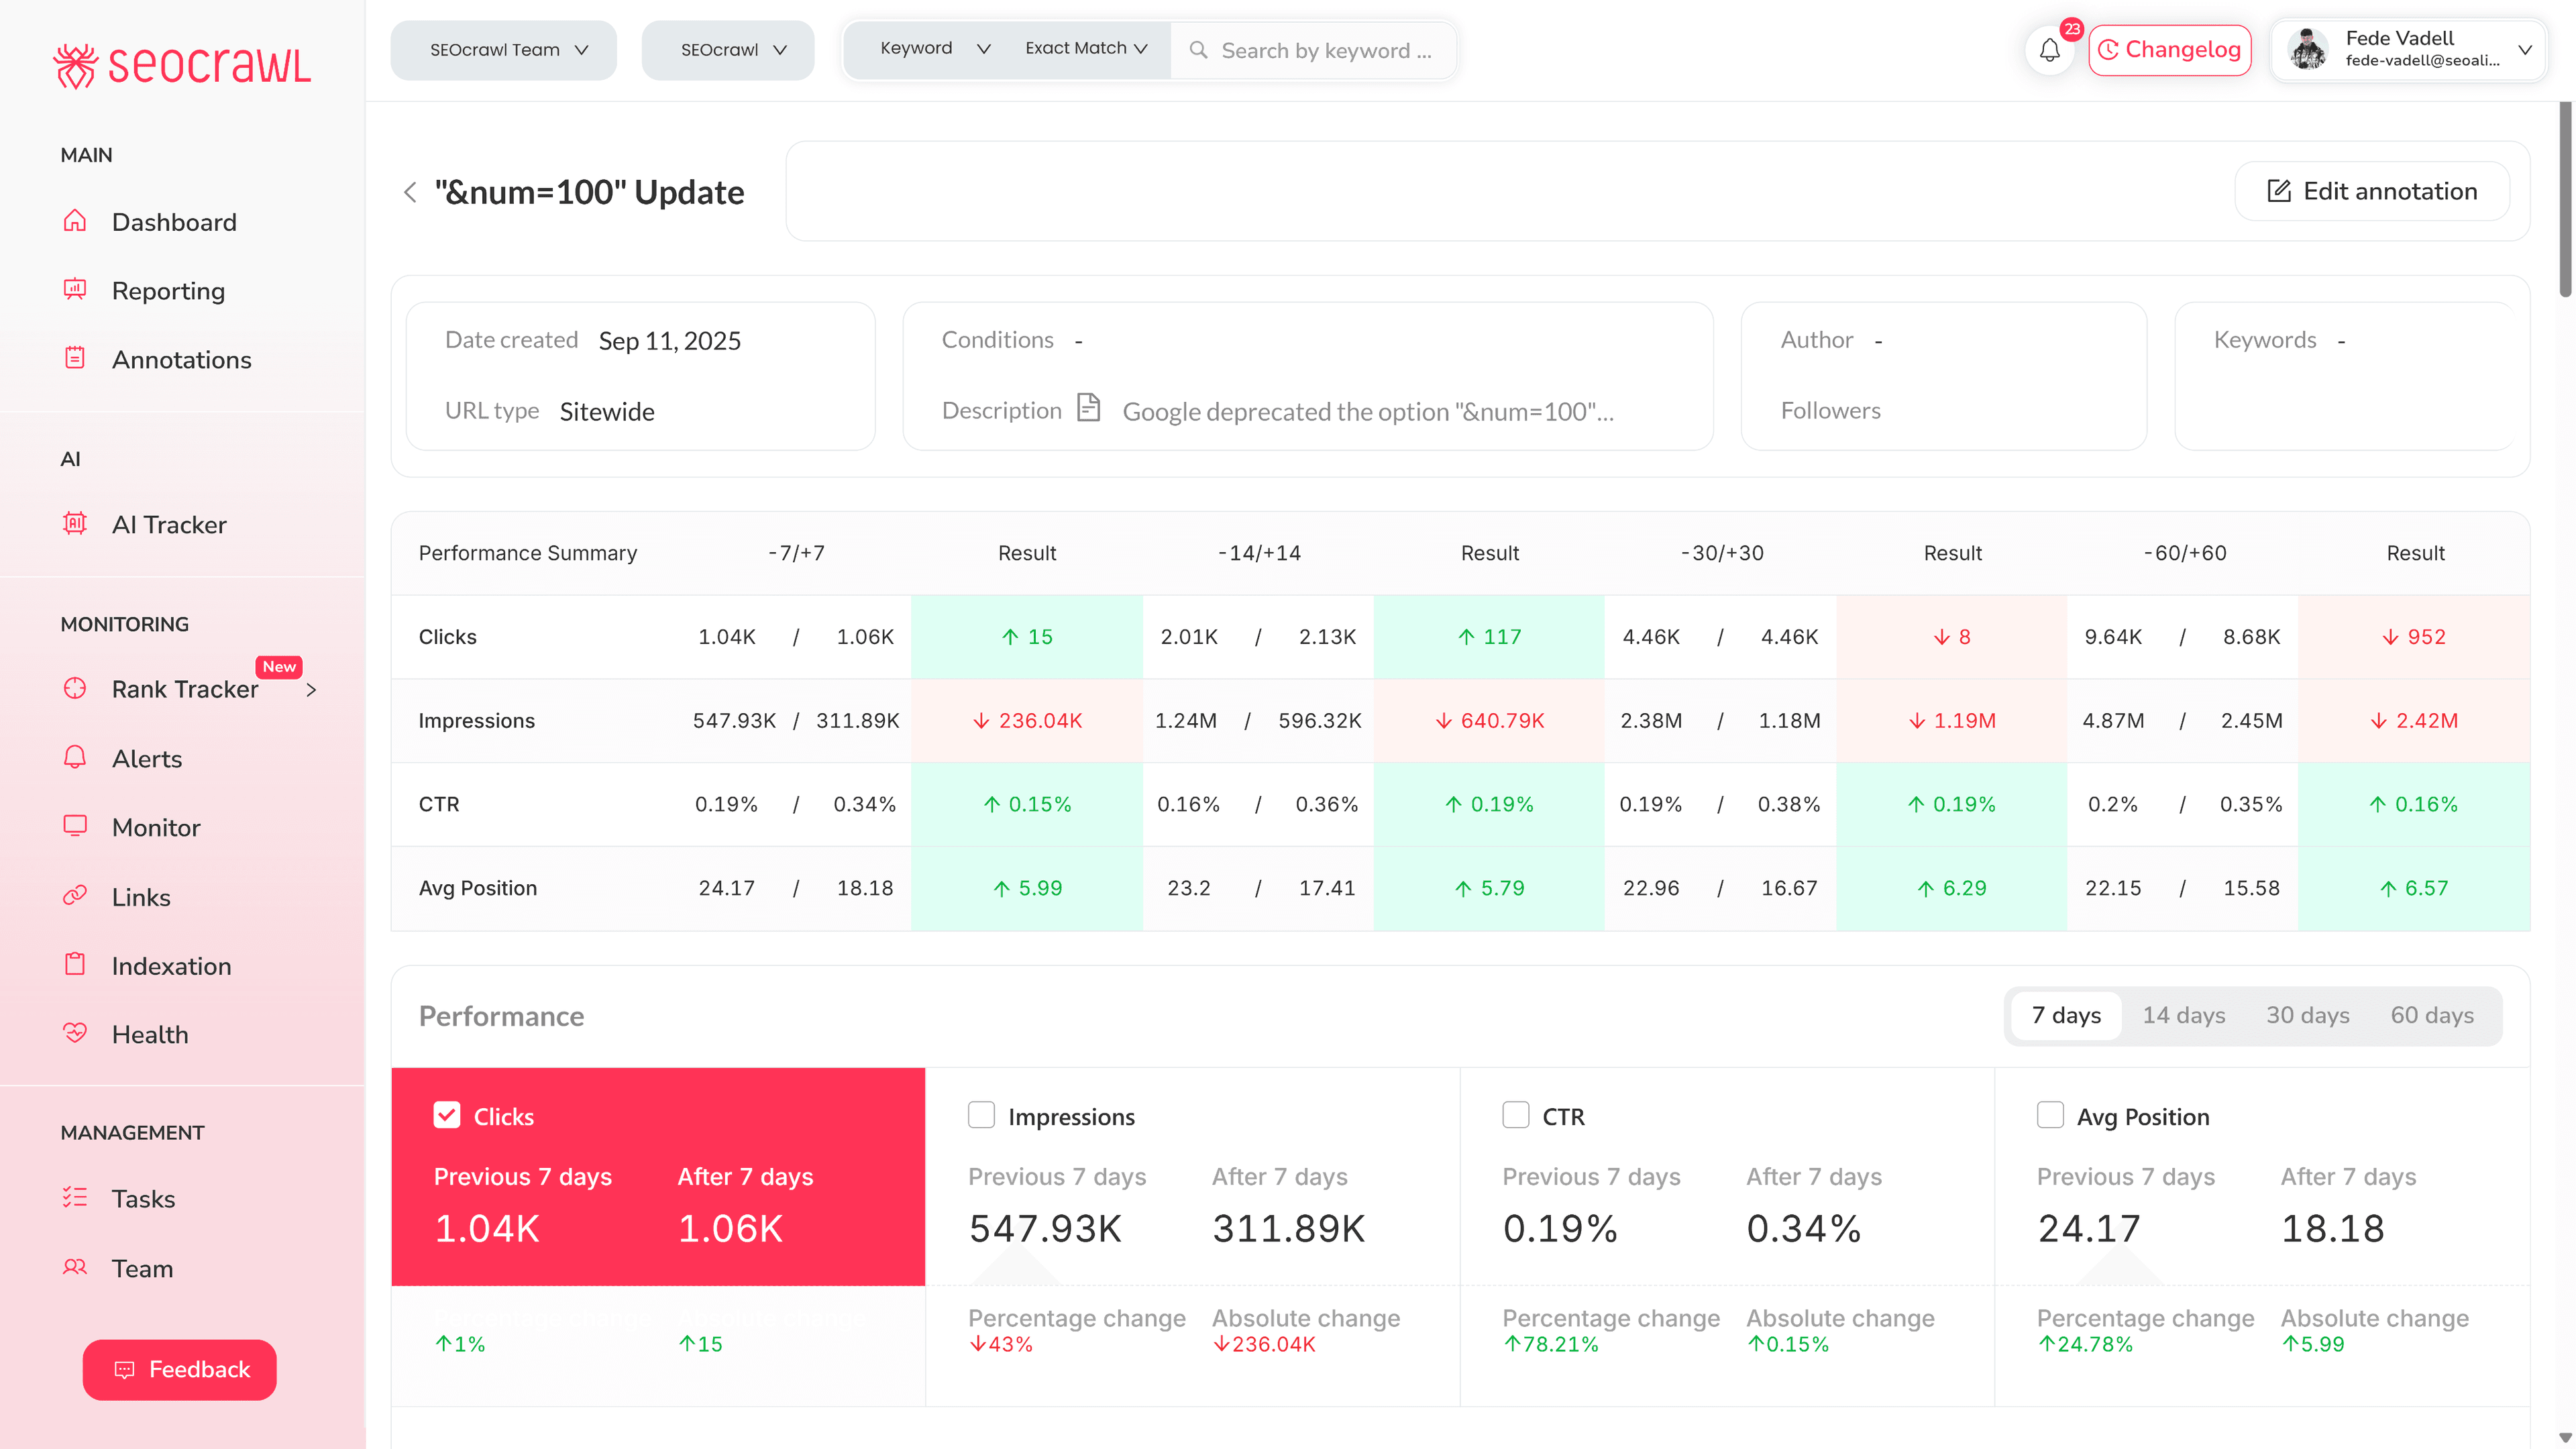Open the Health monitor
Viewport: 2576px width, 1449px height.
click(x=150, y=1034)
